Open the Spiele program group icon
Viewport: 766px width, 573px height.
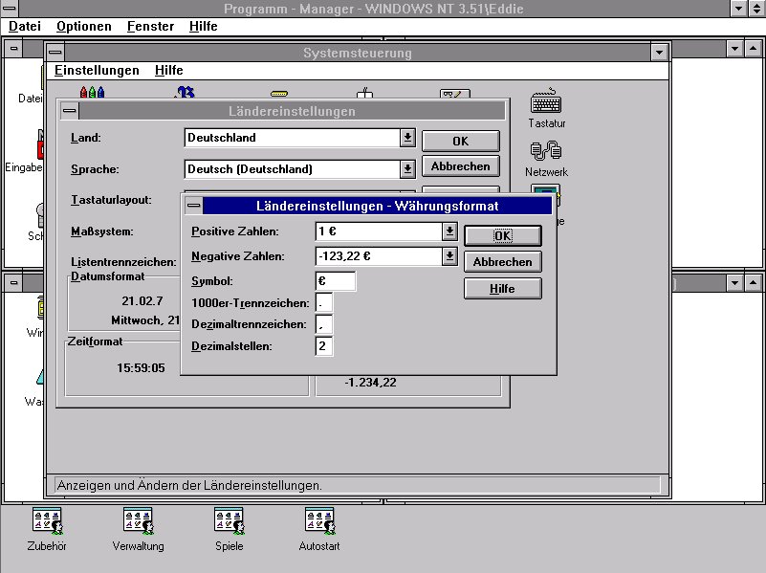[229, 521]
